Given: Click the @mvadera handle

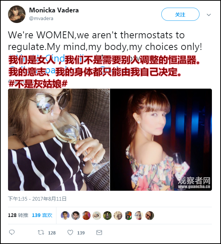Looking at the screenshot, I should tap(41, 19).
